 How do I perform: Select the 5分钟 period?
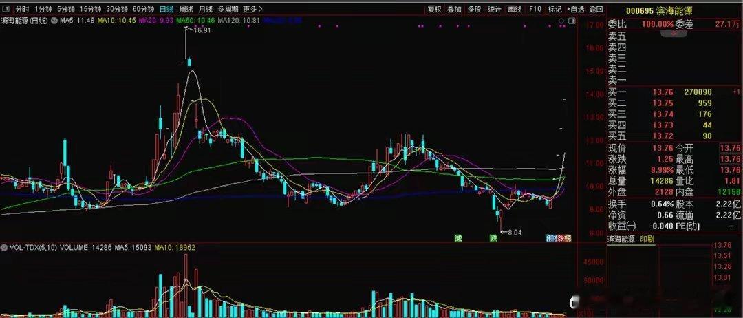coord(66,9)
